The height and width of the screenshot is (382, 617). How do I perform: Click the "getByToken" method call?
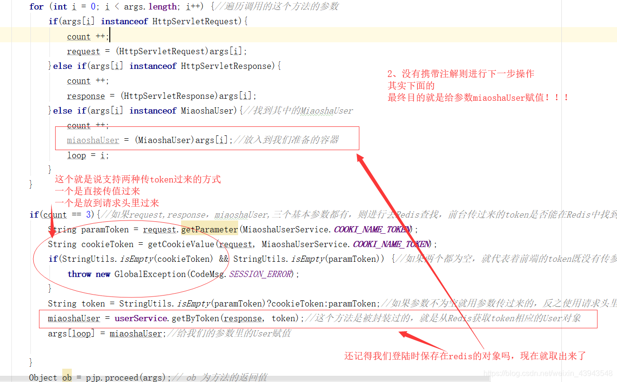(x=195, y=318)
